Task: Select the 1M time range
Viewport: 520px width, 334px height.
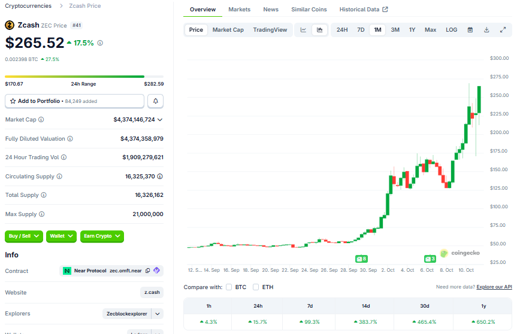Action: click(378, 30)
